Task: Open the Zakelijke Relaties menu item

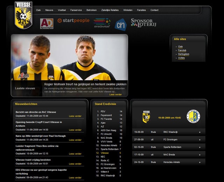Action: [x=110, y=10]
